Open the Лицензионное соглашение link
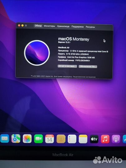126x168 pixels. click(84, 77)
